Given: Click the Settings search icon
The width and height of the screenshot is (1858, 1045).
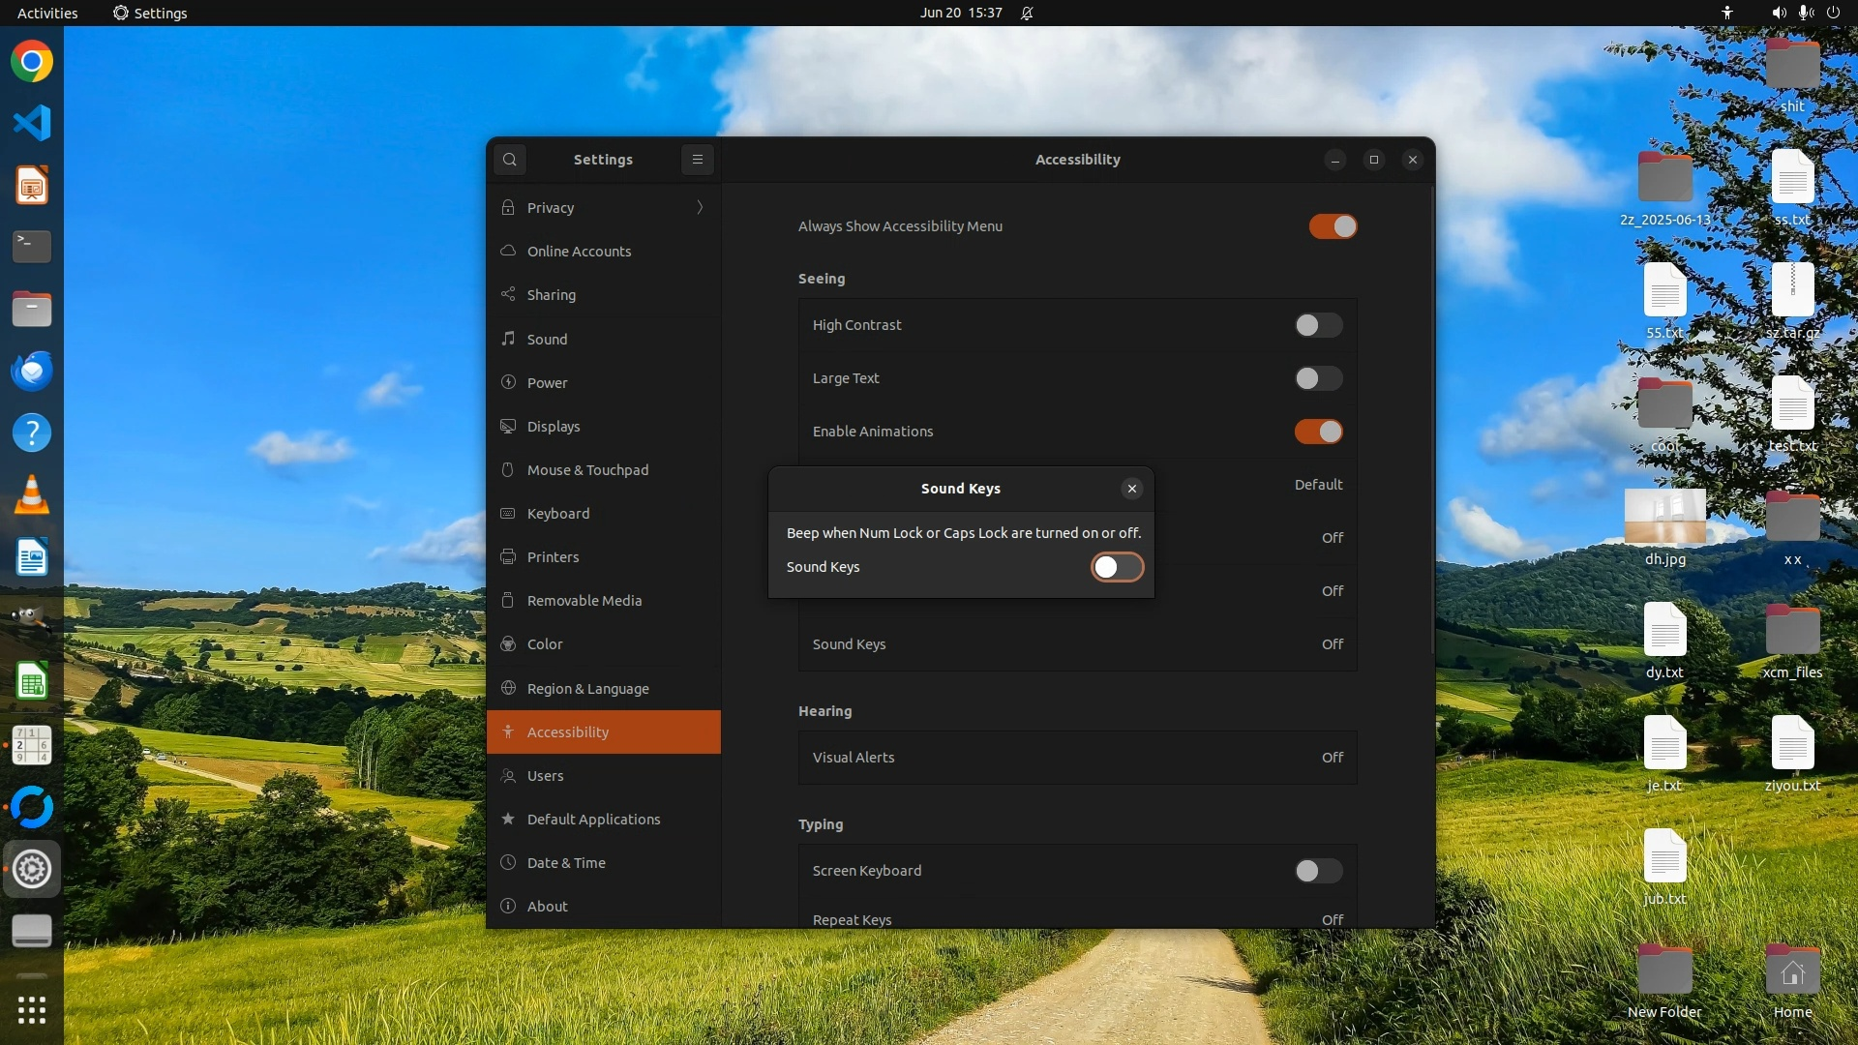Looking at the screenshot, I should (x=510, y=160).
